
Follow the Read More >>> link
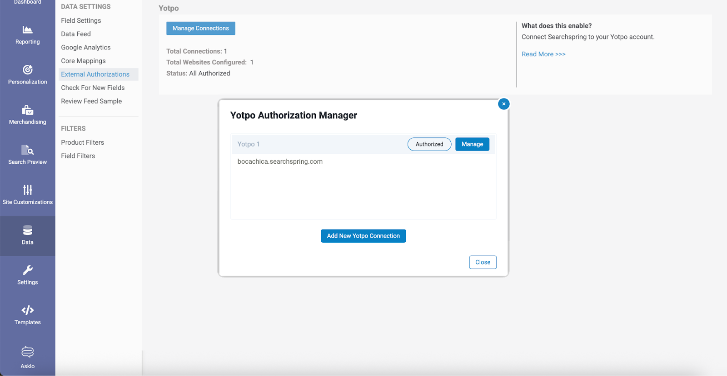click(x=543, y=54)
